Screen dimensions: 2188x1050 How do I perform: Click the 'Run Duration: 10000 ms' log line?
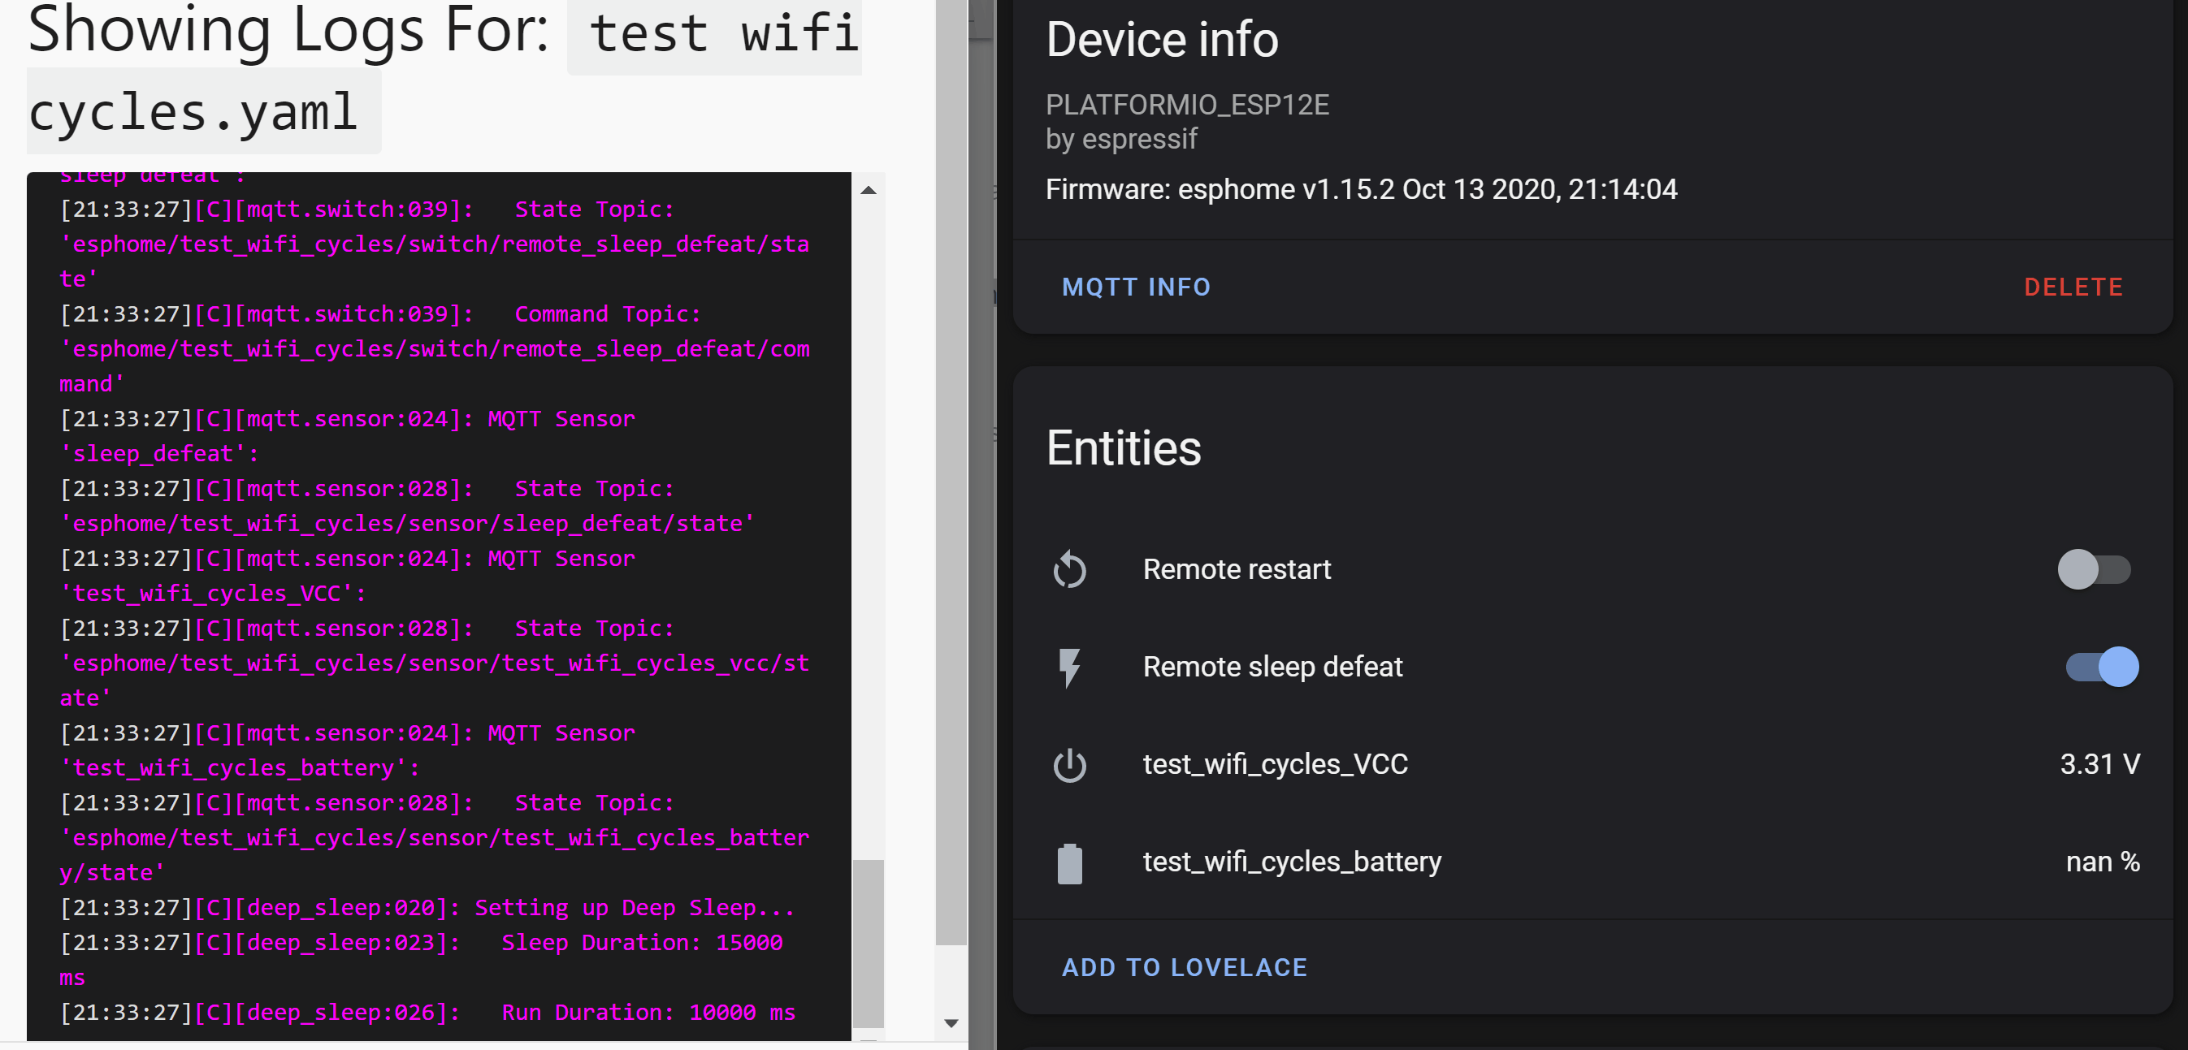(x=427, y=1012)
